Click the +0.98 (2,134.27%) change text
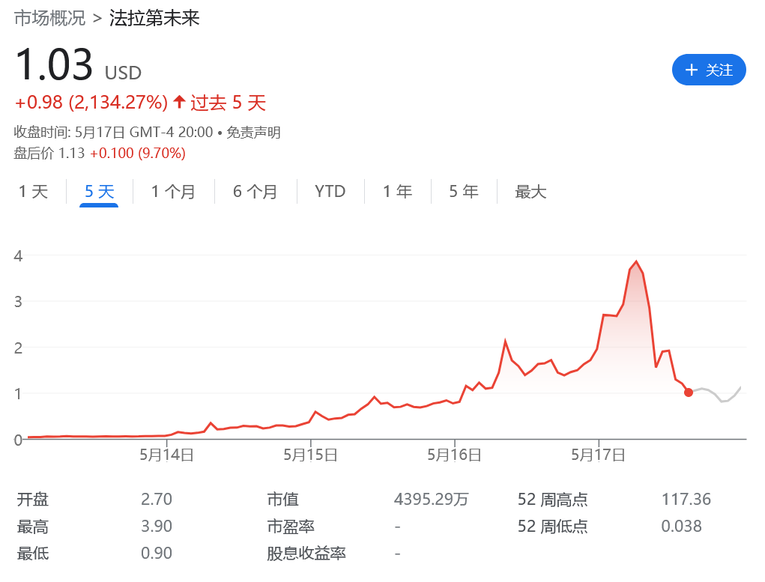Image resolution: width=765 pixels, height=582 pixels. coord(91,103)
